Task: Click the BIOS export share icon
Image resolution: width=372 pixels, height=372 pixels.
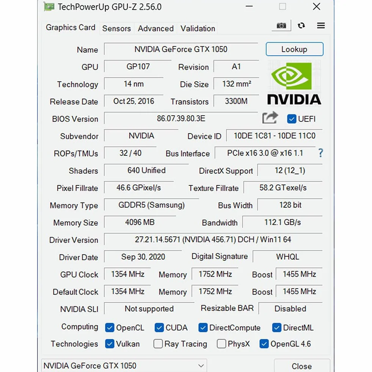Action: point(270,118)
